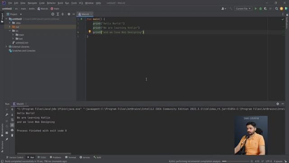289x163 pixels.
Task: Open the Refactor menu
Action: (51, 3)
